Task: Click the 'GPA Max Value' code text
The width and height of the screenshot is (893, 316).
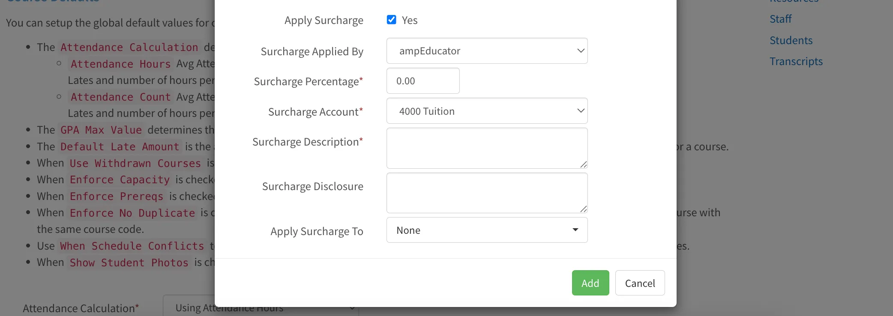Action: coord(101,130)
